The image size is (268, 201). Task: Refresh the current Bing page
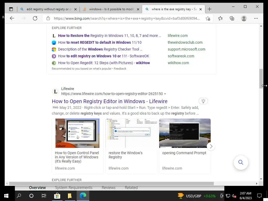tap(35, 18)
